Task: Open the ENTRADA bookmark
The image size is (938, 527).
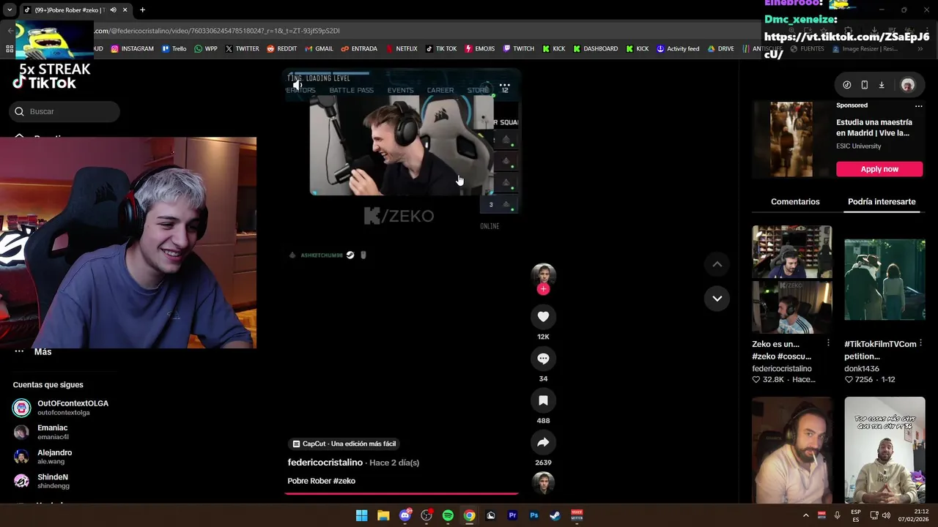Action: [359, 49]
